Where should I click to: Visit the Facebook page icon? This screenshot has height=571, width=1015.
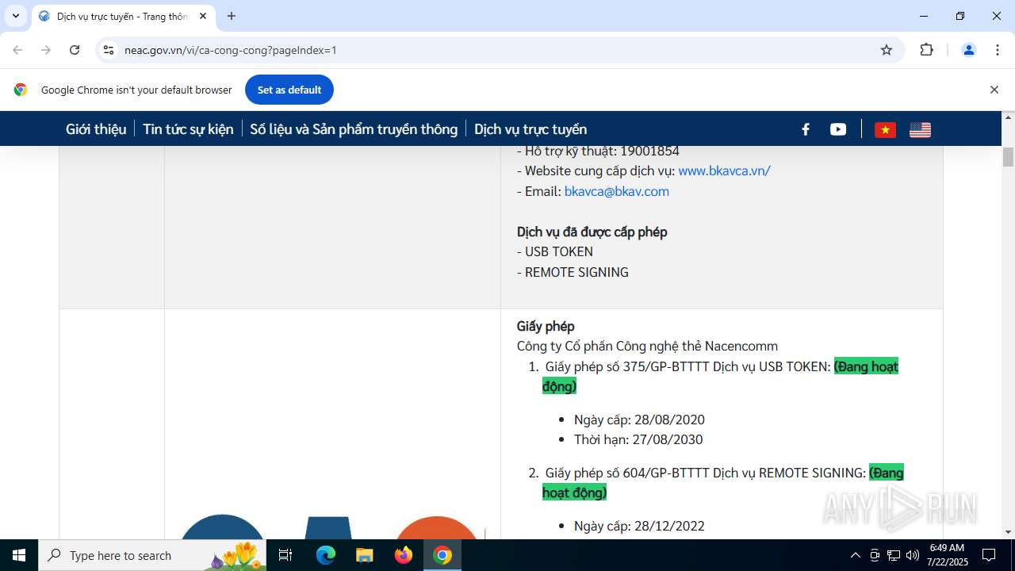click(806, 129)
